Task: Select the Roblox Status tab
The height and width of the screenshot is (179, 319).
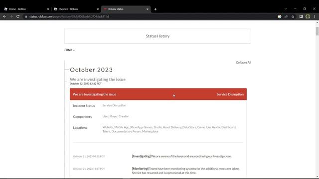Action: tap(126, 9)
